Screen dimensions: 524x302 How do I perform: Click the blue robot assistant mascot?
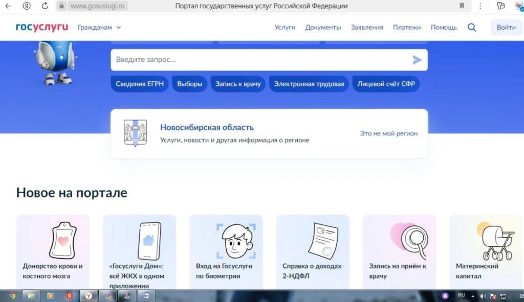click(x=56, y=62)
